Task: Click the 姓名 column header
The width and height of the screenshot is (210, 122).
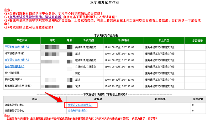Action: [69, 41]
